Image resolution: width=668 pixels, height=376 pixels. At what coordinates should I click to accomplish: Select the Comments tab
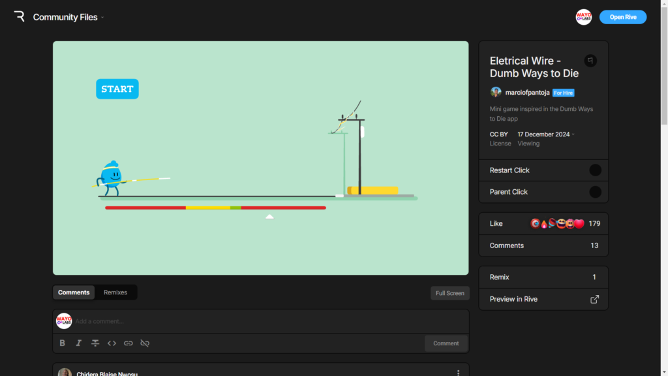(74, 292)
